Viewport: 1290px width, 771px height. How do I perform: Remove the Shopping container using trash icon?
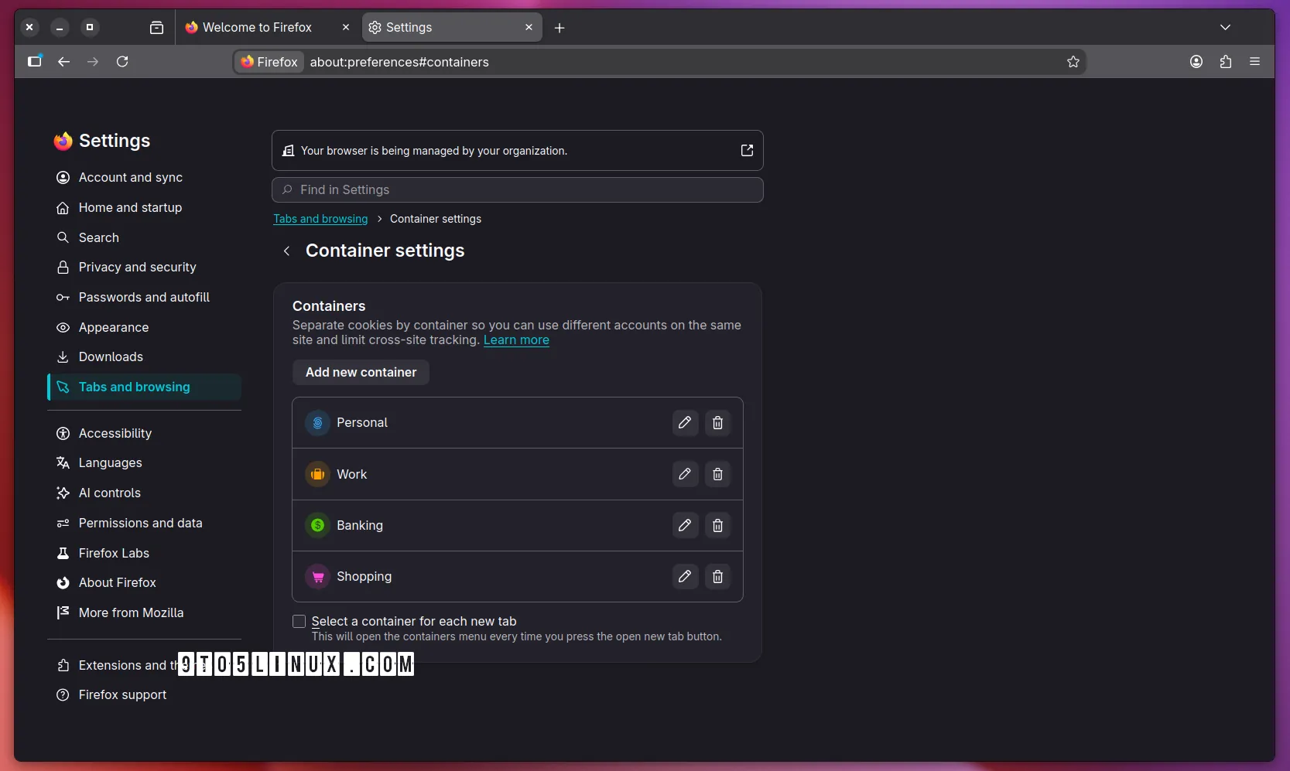tap(717, 576)
